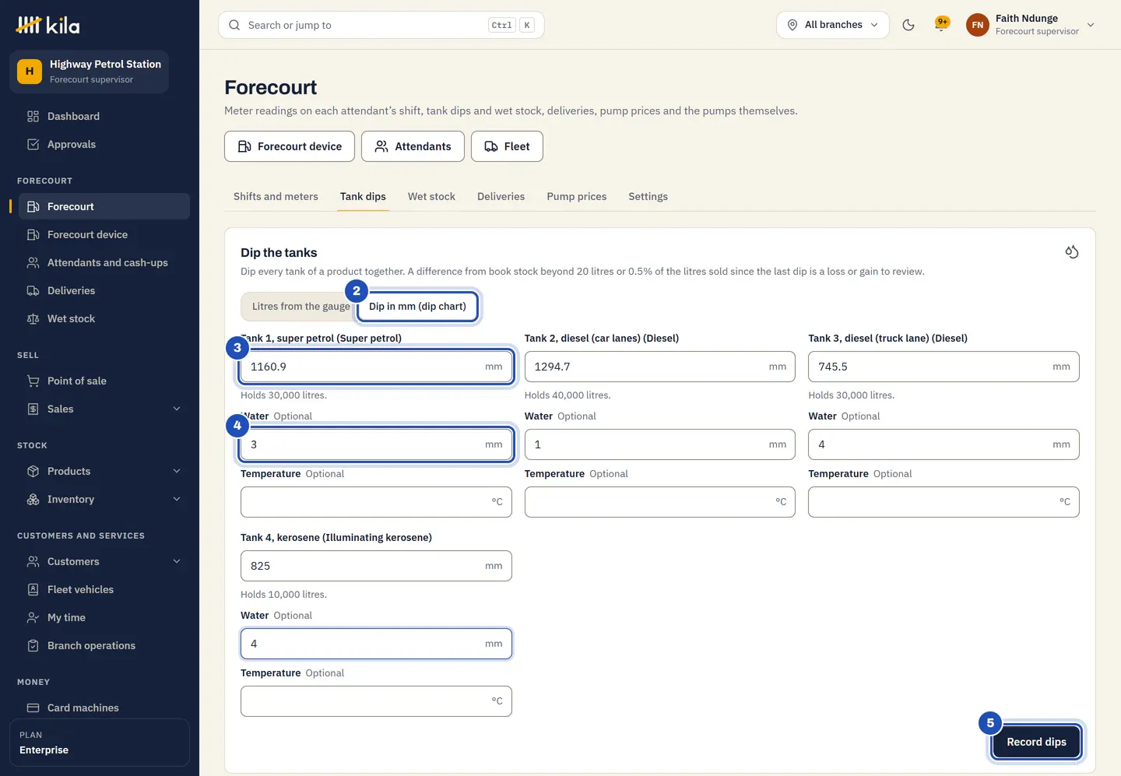Focus Tank 2 diesel dip input
This screenshot has width=1121, height=776.
659,367
